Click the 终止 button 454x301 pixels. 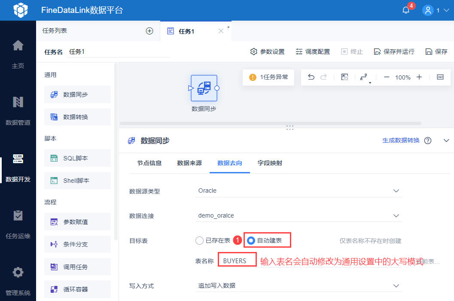point(352,52)
